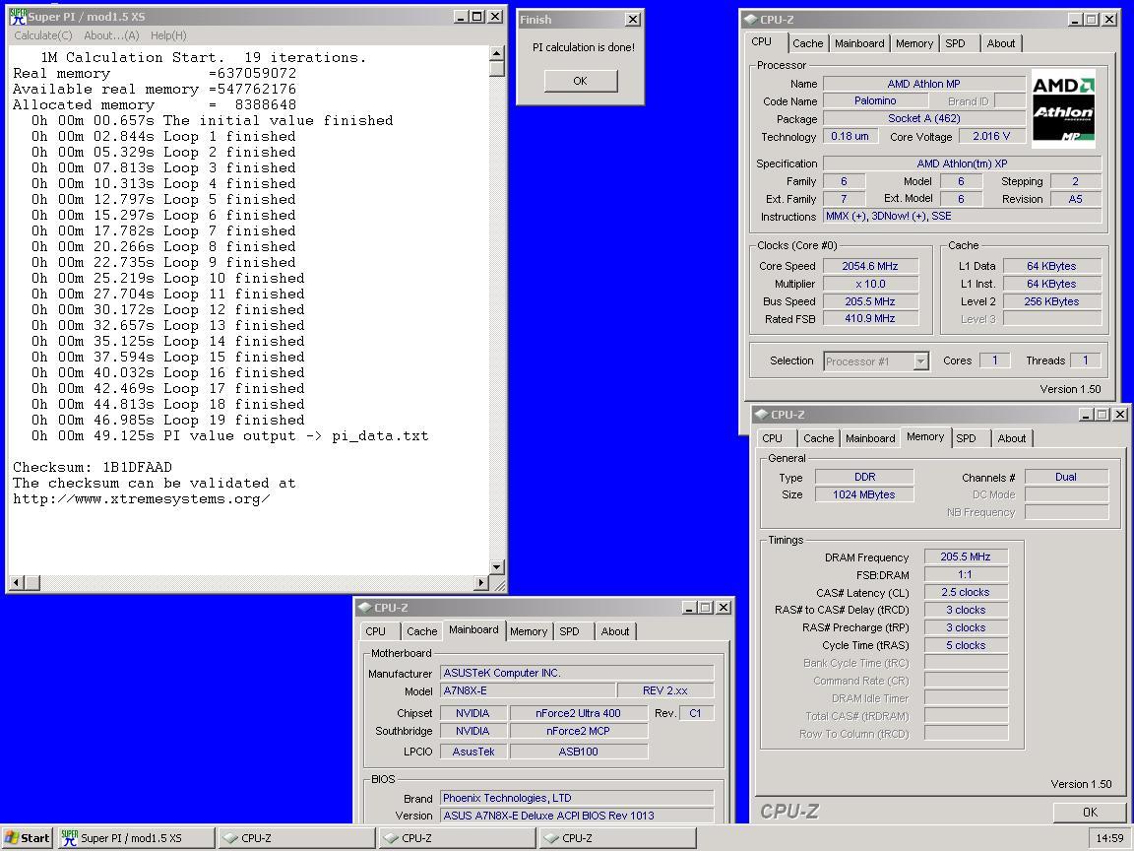Select Mainboard tab in CPU-Z Memory window

[870, 438]
